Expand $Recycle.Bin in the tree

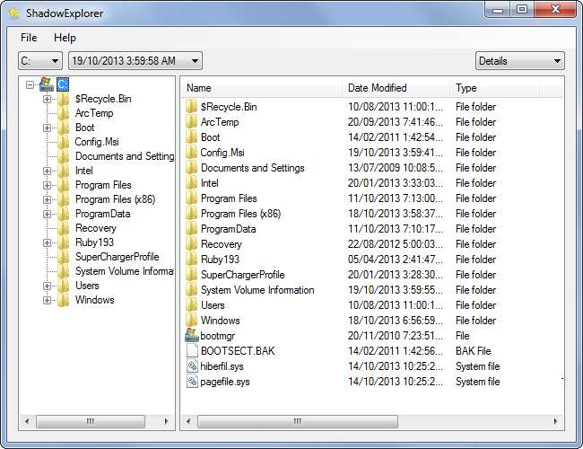[x=48, y=99]
